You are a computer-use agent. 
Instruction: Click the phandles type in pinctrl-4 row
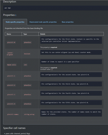28,104
